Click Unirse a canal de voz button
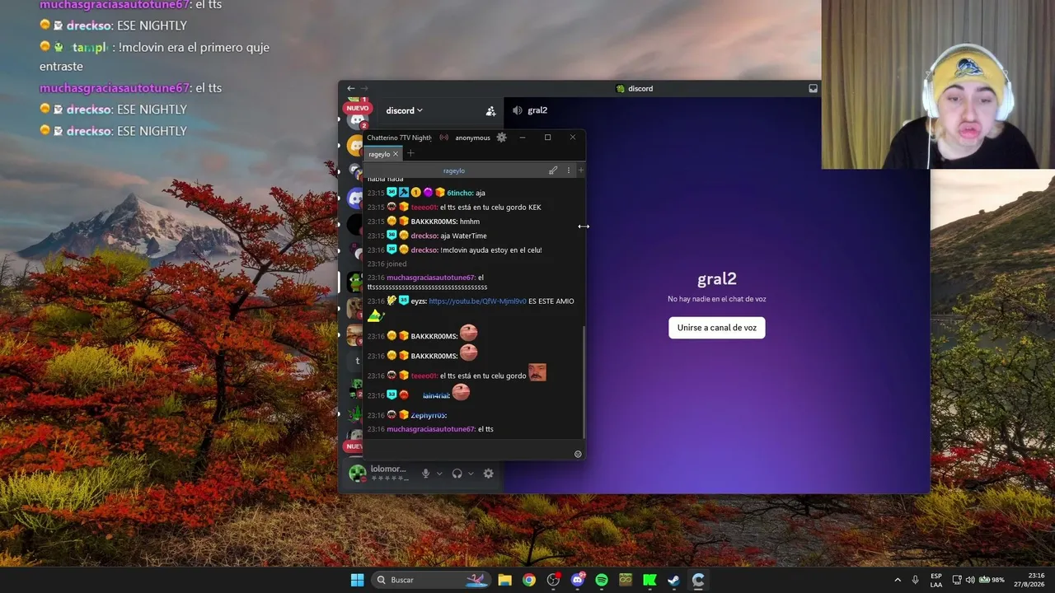 (x=717, y=328)
